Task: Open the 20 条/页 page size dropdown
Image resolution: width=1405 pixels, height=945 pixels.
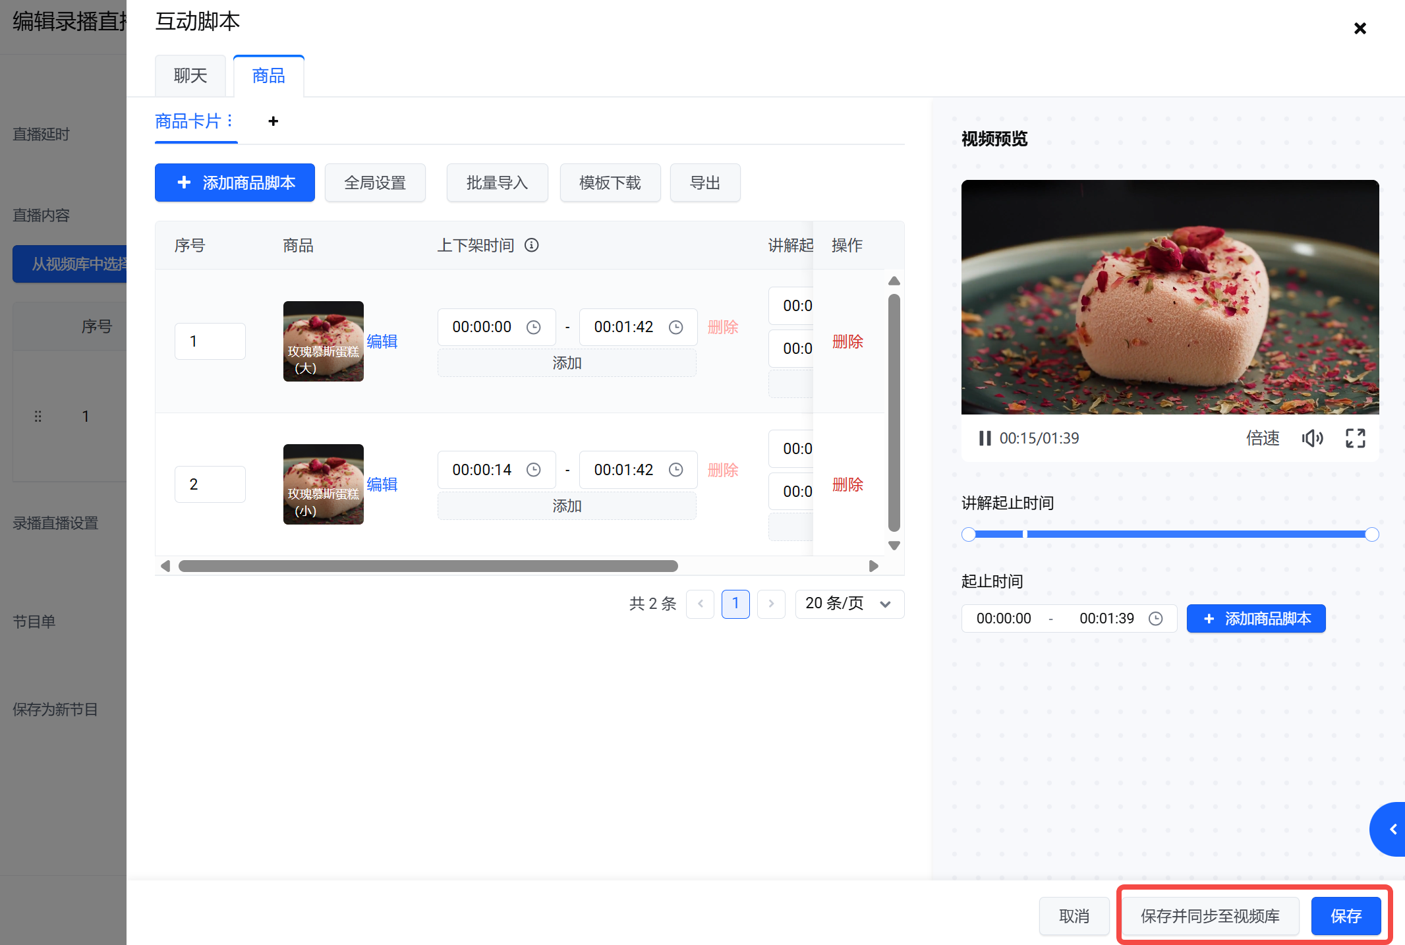Action: click(x=849, y=604)
